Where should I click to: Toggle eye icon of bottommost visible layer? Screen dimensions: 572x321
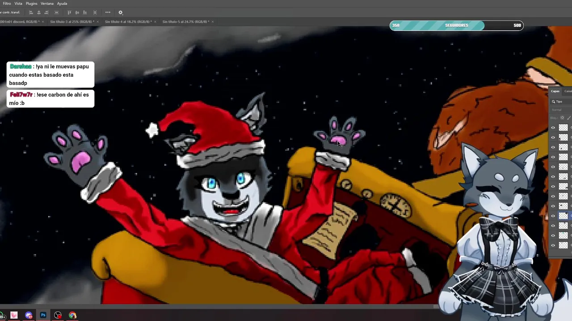coord(553,245)
